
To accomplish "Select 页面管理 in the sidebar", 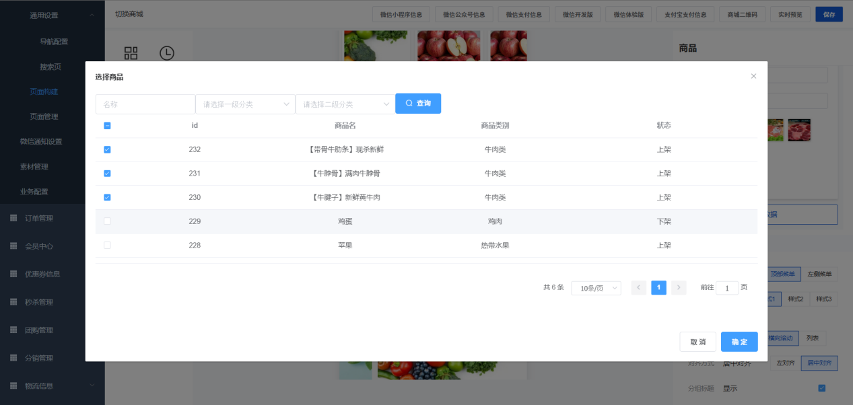I will click(44, 116).
